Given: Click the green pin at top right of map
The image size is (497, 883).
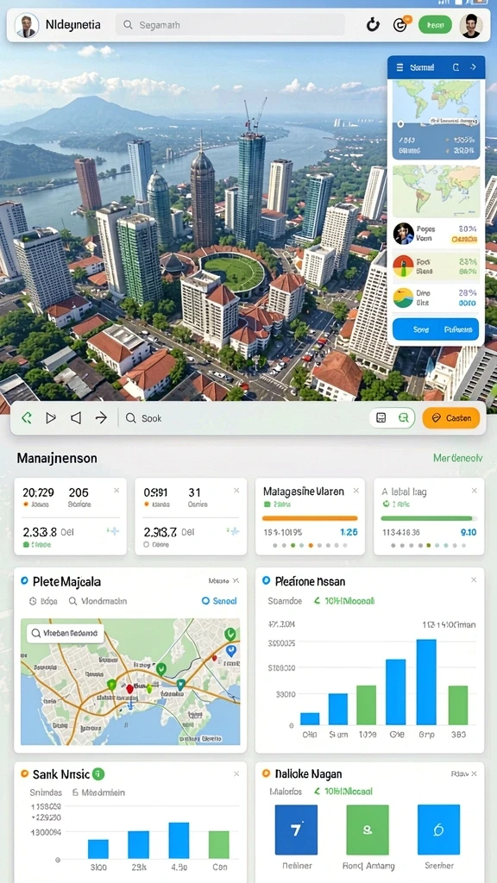Looking at the screenshot, I should 230,634.
